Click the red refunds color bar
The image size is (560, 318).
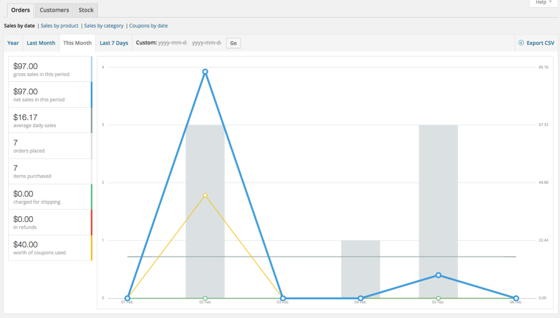[91, 223]
